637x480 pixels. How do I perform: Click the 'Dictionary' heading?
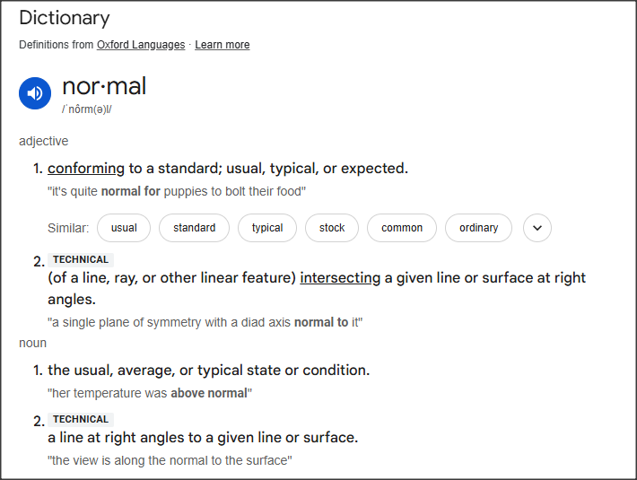tap(64, 18)
